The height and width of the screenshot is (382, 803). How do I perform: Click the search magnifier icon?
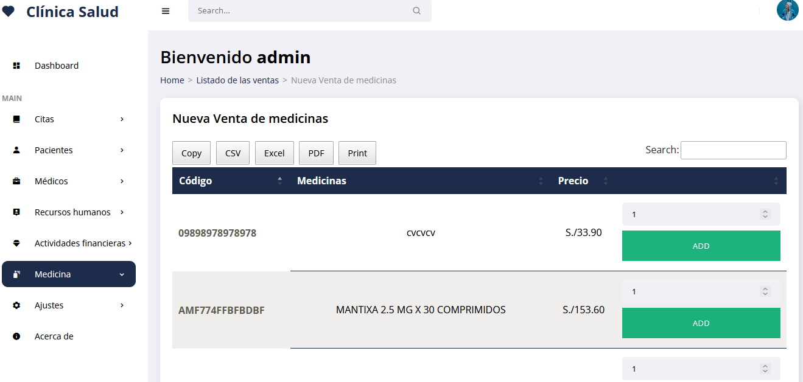pyautogui.click(x=416, y=11)
